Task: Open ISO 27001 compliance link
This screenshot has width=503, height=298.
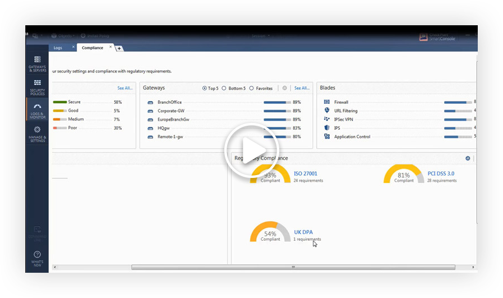Action: [306, 174]
